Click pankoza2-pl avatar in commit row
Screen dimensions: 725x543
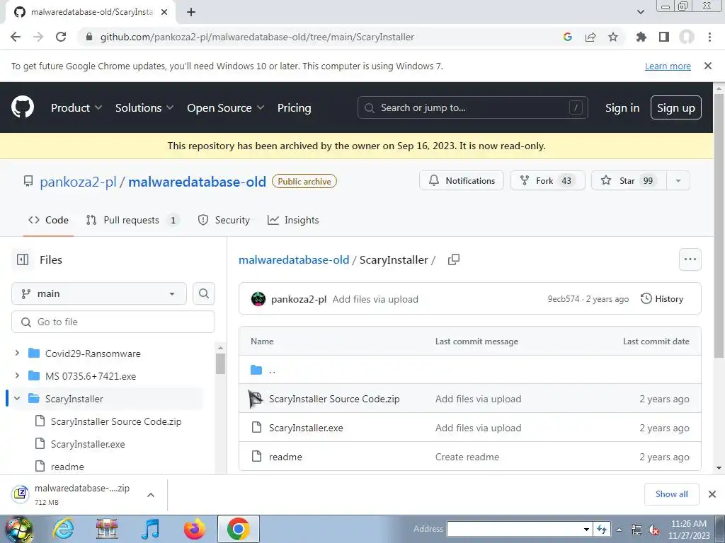point(258,299)
